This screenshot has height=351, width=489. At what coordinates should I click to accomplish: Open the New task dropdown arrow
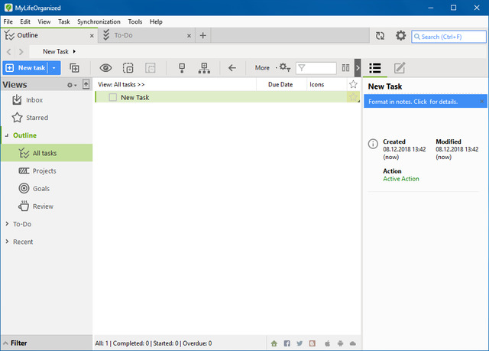55,68
